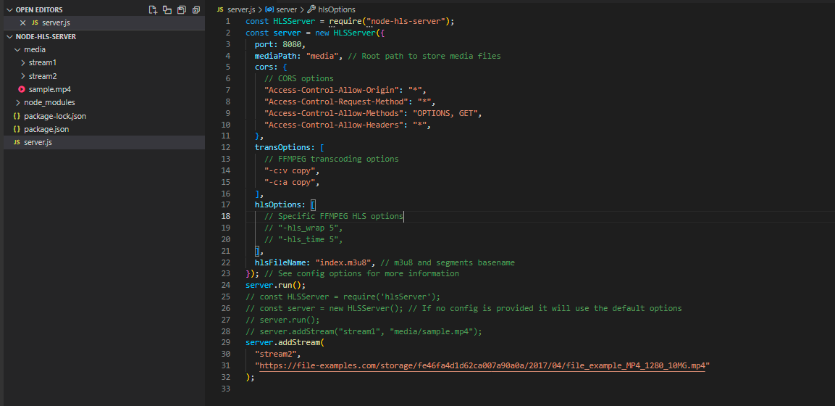Click the "-hls_wrap 5" comment line
835x406 pixels.
tap(303, 228)
